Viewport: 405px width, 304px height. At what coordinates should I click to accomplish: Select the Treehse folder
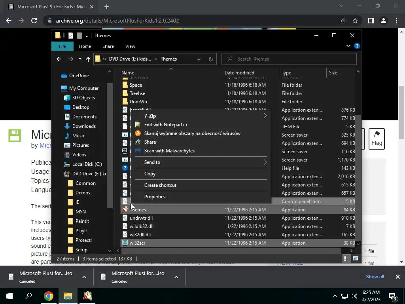(x=137, y=93)
